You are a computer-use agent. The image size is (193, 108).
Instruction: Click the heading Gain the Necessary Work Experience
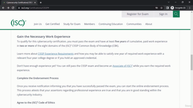pos(43,37)
